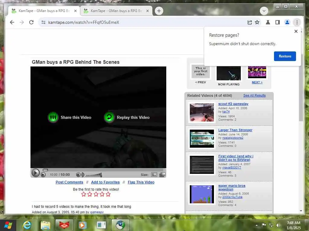Viewport: 309px width, 231px height.
Task: Open the Post Comments link
Action: (69, 182)
